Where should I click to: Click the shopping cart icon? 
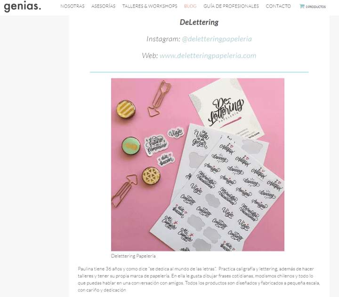point(302,6)
